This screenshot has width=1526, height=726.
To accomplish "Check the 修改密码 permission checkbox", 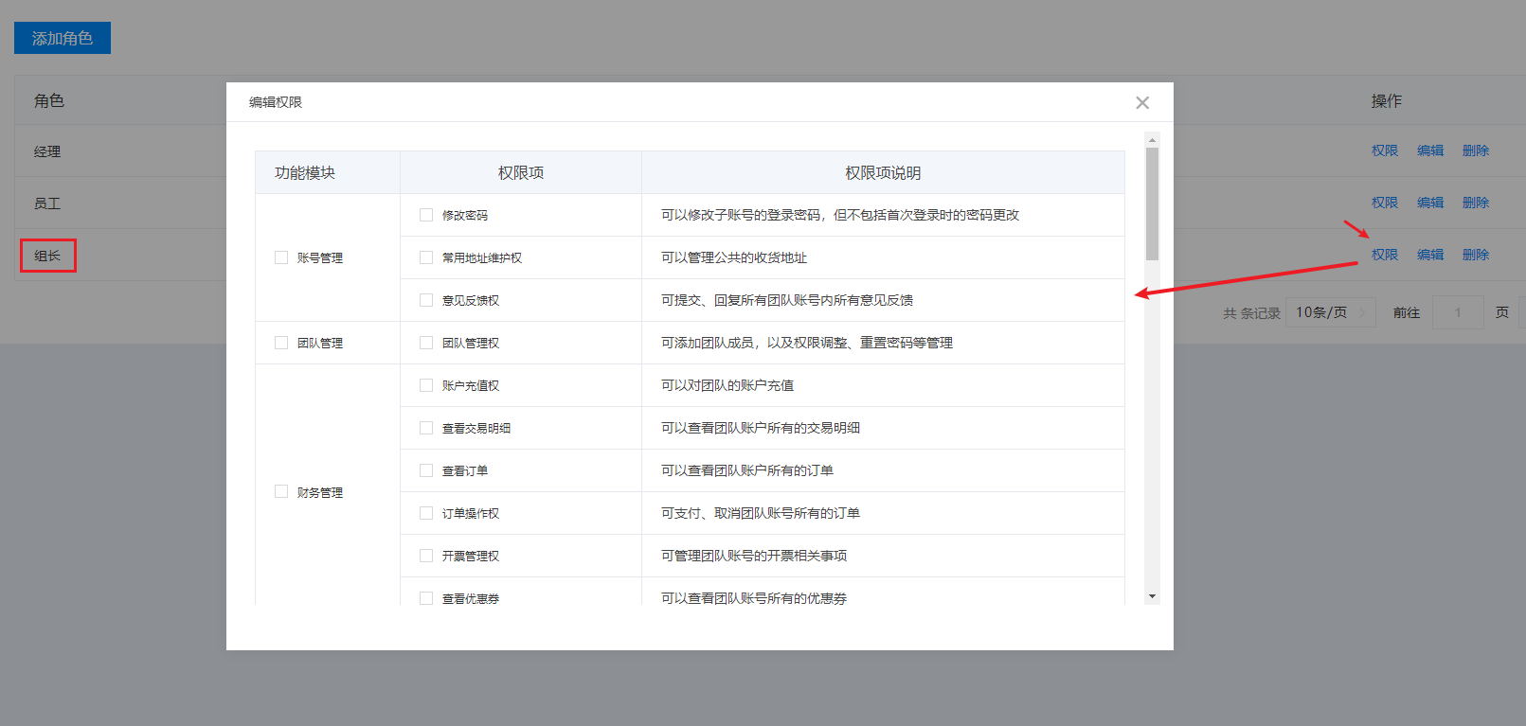I will [x=426, y=215].
